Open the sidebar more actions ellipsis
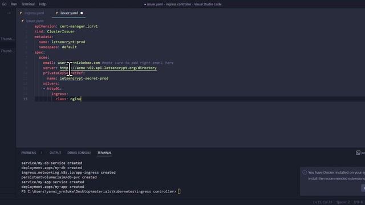 9,13
